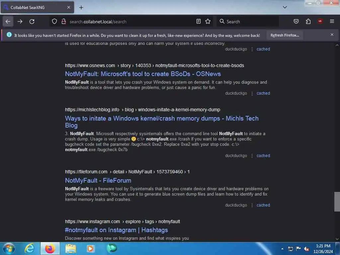Open the cached link for the OSNews result
This screenshot has width=340, height=255.
coord(263,93)
